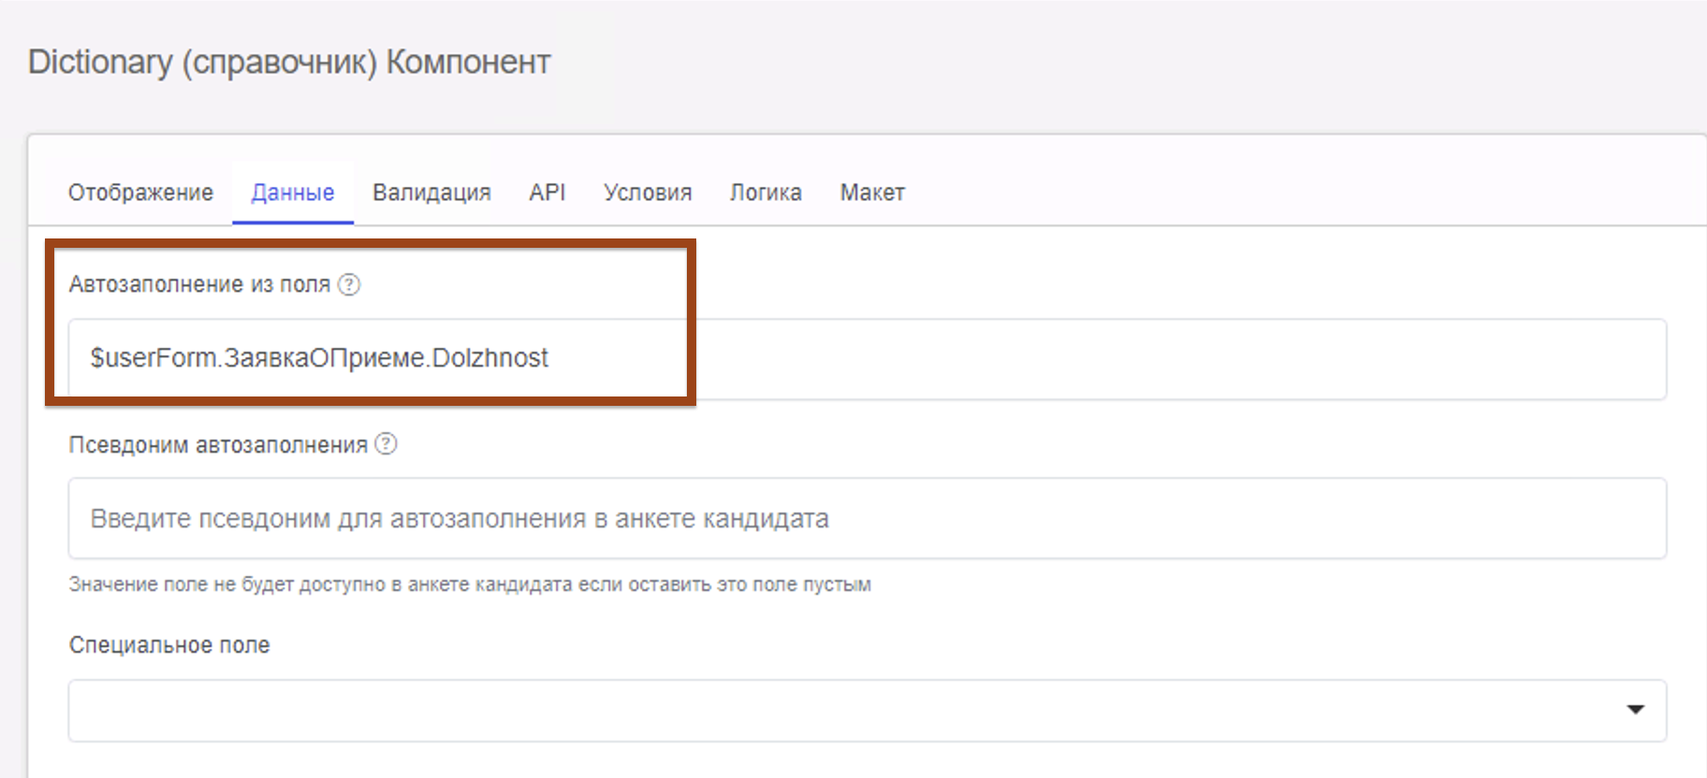Click the hint text below the pseudonym field
Screen dimensions: 1707x778
tap(470, 584)
